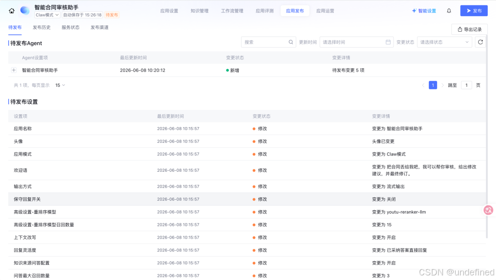Click the floating pink assistant icon
496x280 pixels.
click(x=488, y=210)
